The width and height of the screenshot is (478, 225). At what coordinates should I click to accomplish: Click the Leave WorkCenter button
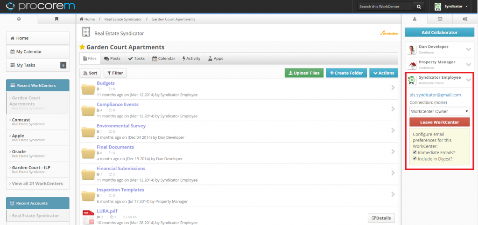point(440,122)
